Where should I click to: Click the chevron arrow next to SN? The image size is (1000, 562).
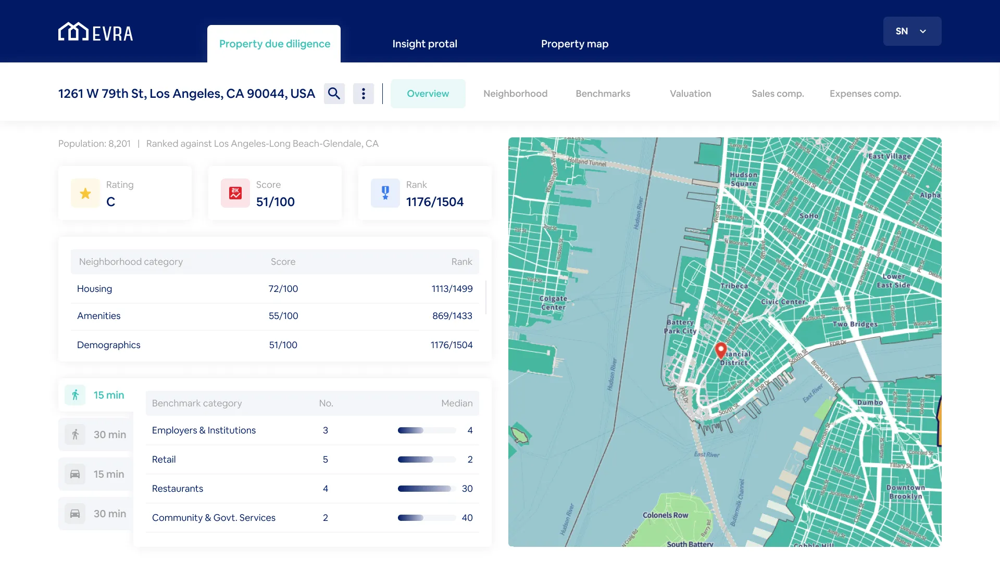pos(923,31)
